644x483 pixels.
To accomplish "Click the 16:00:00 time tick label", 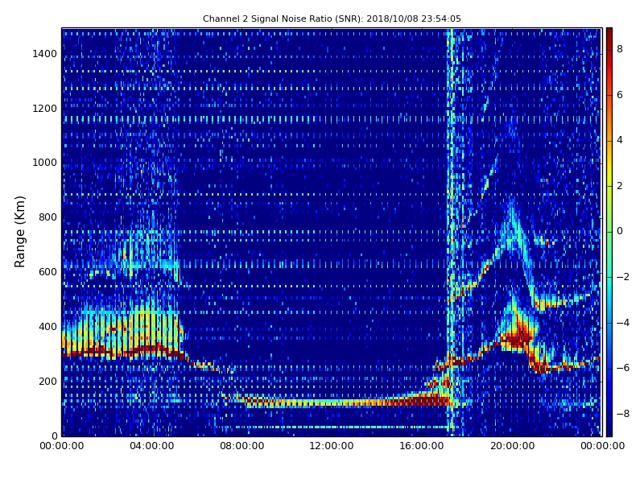I will (422, 446).
